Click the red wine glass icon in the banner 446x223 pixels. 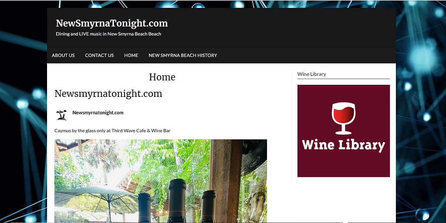(x=344, y=118)
